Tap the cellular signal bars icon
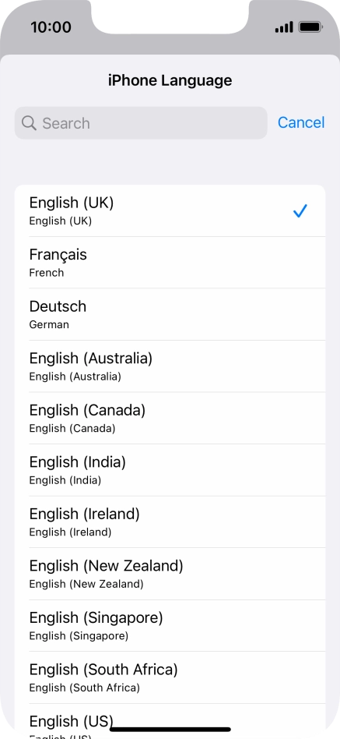 pyautogui.click(x=284, y=27)
